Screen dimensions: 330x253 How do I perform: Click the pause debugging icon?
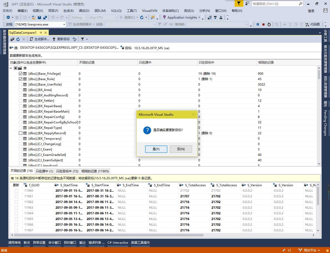[258, 24]
